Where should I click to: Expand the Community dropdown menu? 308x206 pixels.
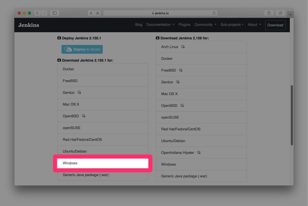[x=205, y=25]
